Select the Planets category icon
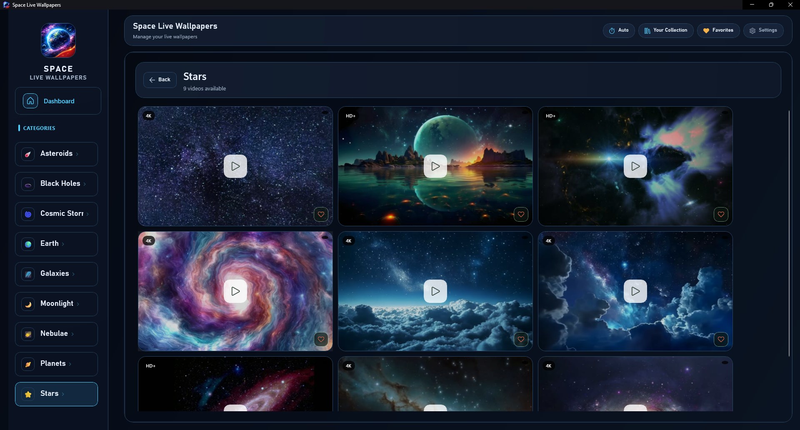 pos(28,364)
